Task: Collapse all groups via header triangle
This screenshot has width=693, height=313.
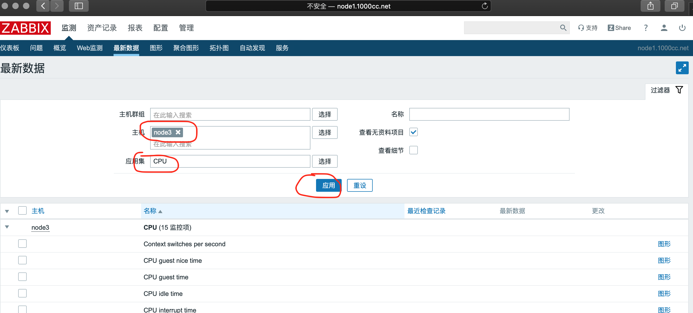Action: click(7, 211)
